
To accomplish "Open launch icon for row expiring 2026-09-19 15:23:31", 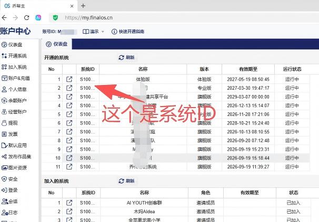I will [x=69, y=149].
